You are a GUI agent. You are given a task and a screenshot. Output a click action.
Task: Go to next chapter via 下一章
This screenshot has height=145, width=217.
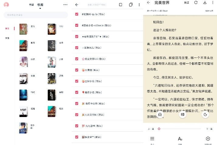tap(209, 129)
